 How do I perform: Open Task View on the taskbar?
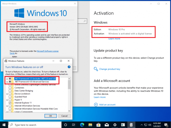tap(74, 125)
